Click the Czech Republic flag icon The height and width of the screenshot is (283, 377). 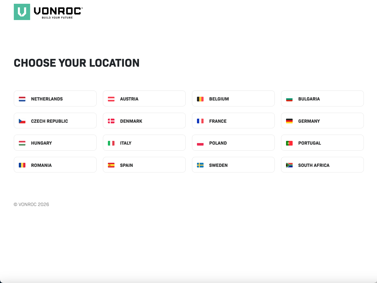tap(22, 121)
